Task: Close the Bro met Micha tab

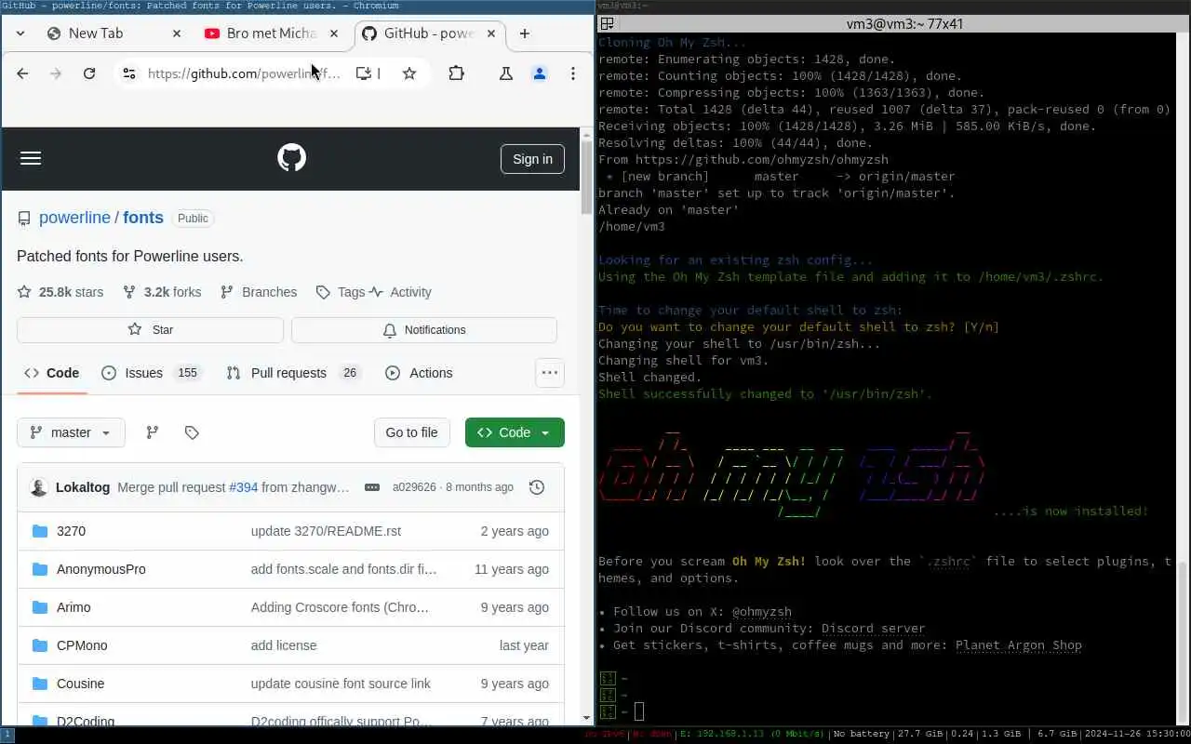Action: (334, 33)
